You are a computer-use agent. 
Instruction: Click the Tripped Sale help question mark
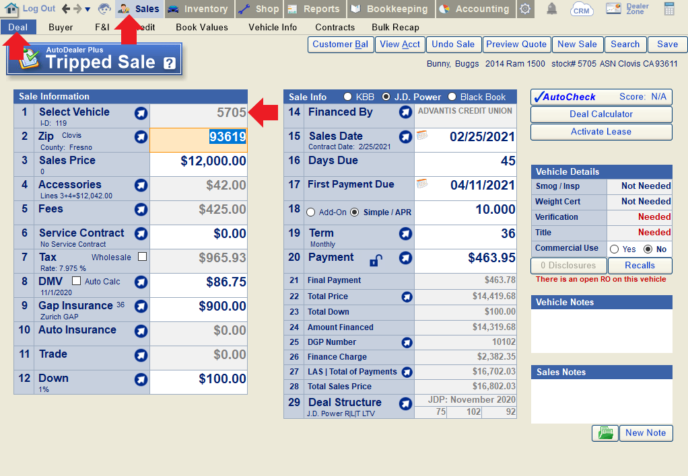coord(170,63)
